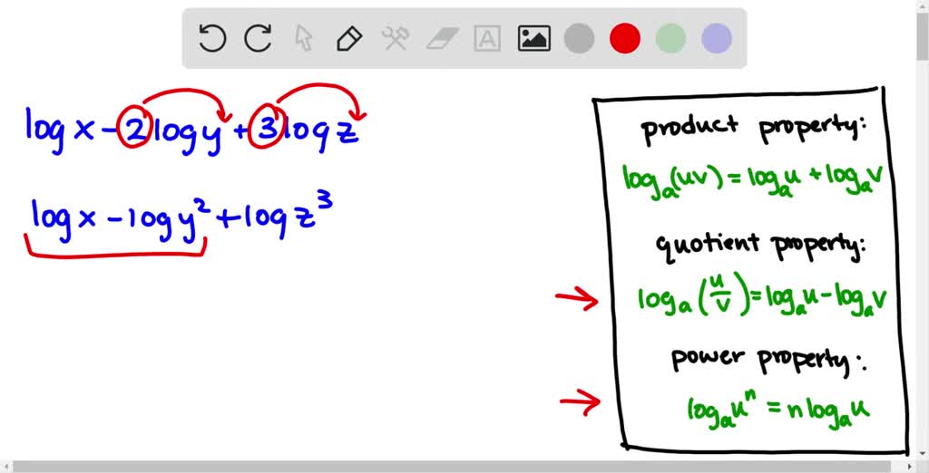The height and width of the screenshot is (473, 929).
Task: Select the pointer selection tool
Action: 303,38
